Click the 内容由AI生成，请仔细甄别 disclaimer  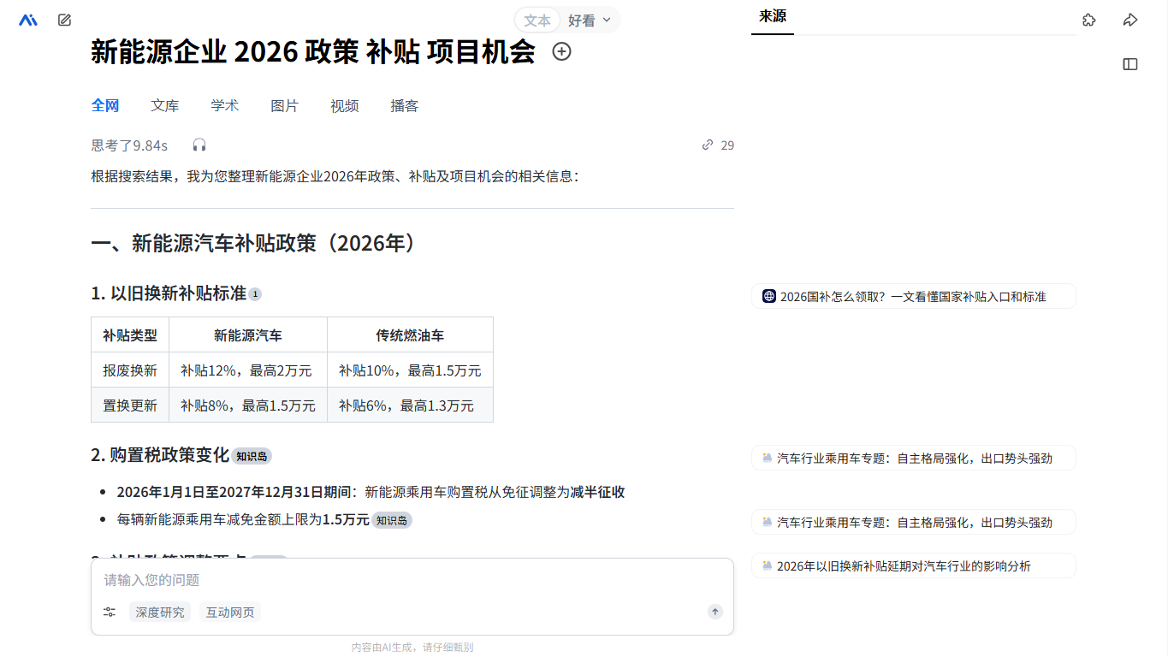click(x=412, y=648)
